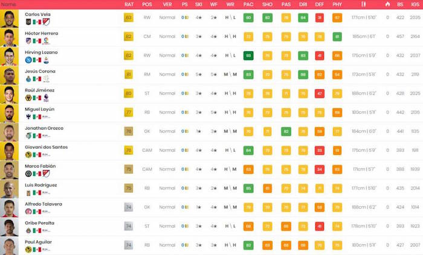The width and height of the screenshot is (423, 255).
Task: Open Miguel Layún player name link
Action: coord(39,109)
